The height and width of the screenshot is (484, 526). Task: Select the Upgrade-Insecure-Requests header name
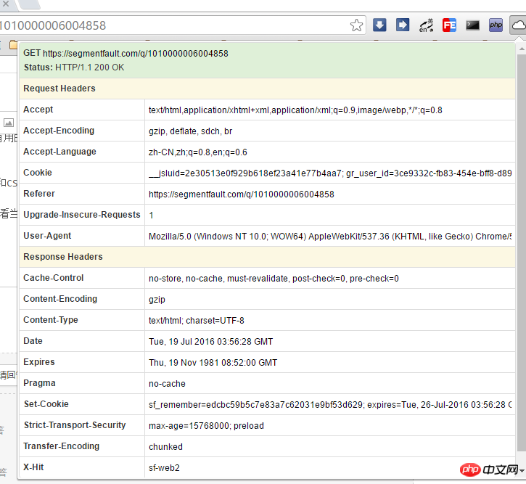click(82, 215)
